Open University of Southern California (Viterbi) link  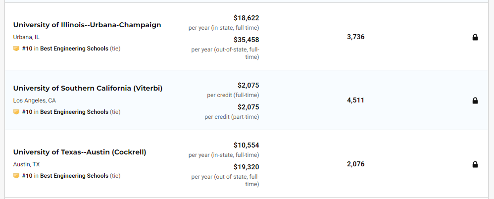tap(88, 88)
